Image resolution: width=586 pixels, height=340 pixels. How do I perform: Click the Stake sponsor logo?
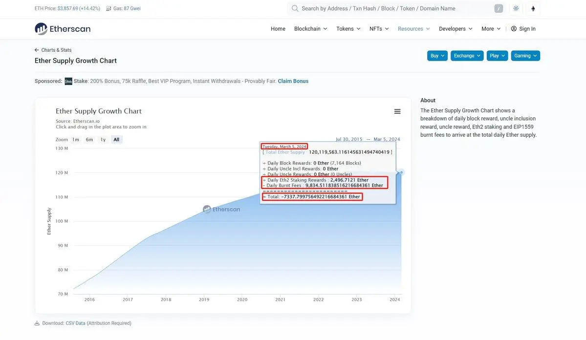pos(68,81)
